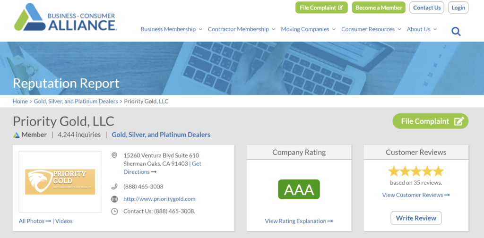Click the location pin icon beside the address
Viewport: 484px width, 238px height.
coord(114,155)
